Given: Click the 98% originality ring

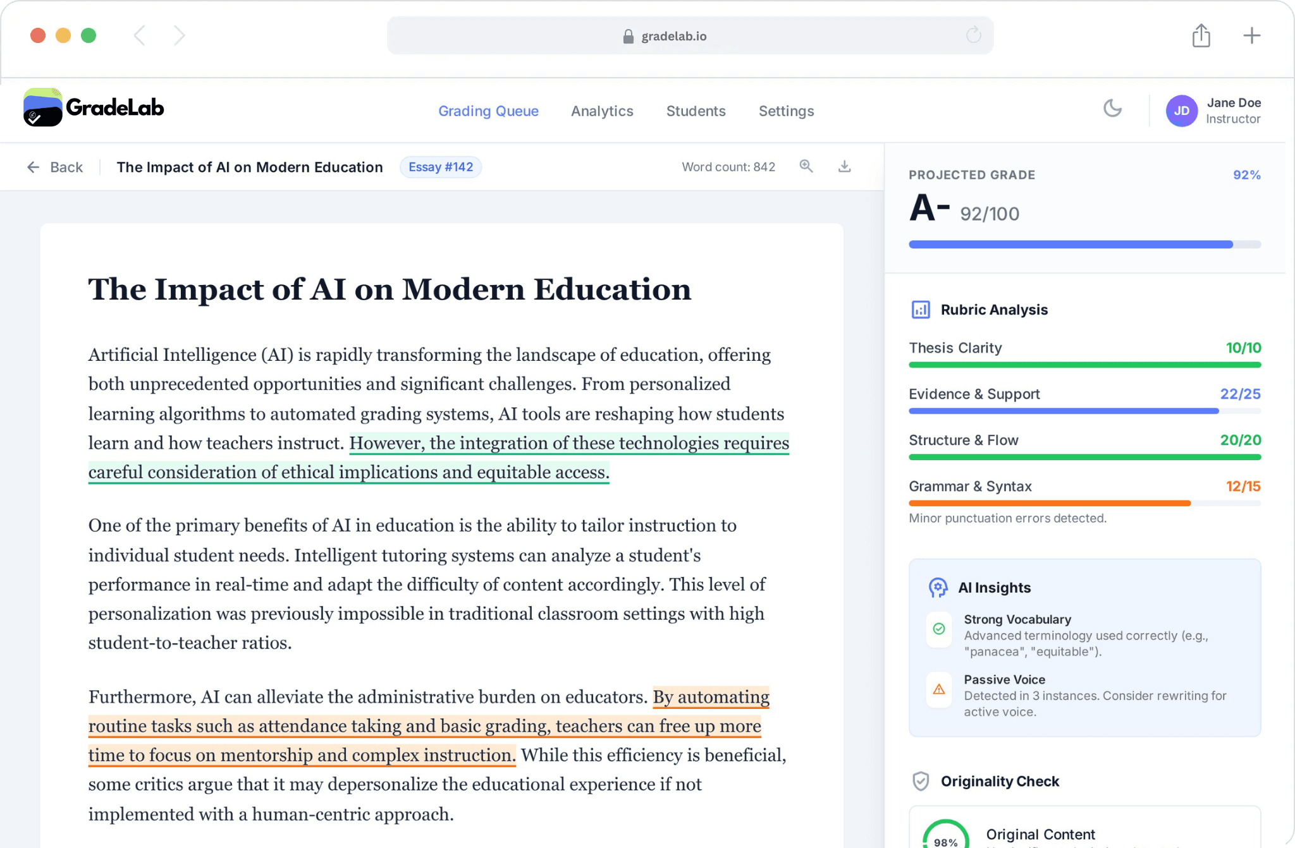Looking at the screenshot, I should (946, 835).
